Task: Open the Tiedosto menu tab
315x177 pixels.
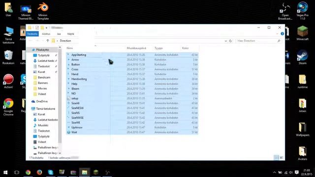Action: coord(32,34)
